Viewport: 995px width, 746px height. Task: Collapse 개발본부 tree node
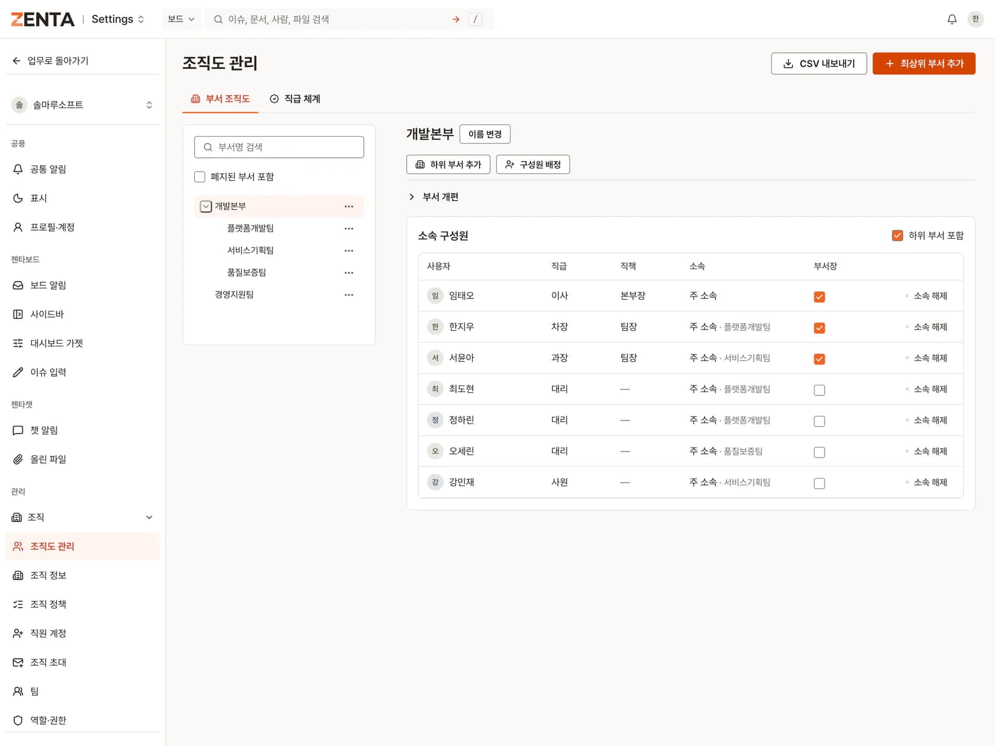pyautogui.click(x=206, y=206)
